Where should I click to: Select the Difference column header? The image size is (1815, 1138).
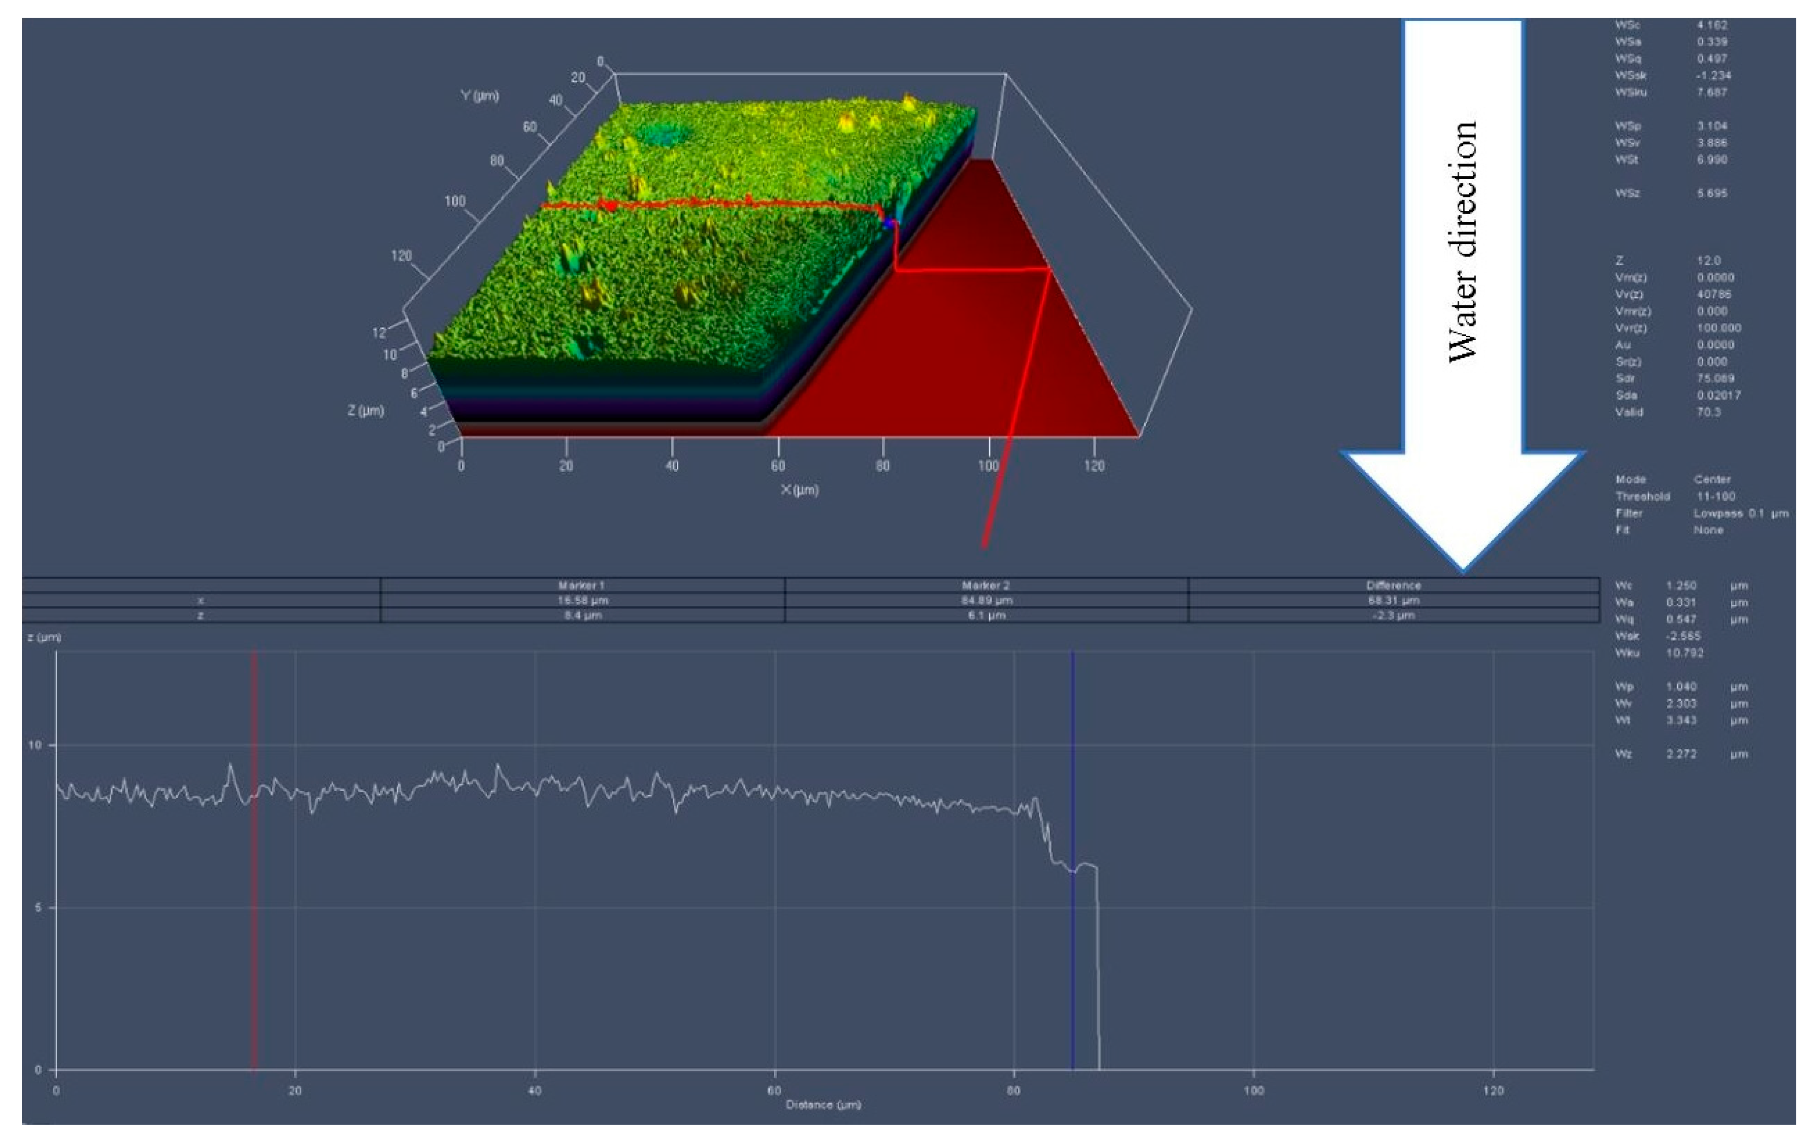[1393, 585]
